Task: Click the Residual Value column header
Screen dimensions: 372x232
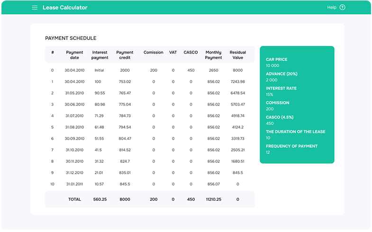Action: [238, 55]
